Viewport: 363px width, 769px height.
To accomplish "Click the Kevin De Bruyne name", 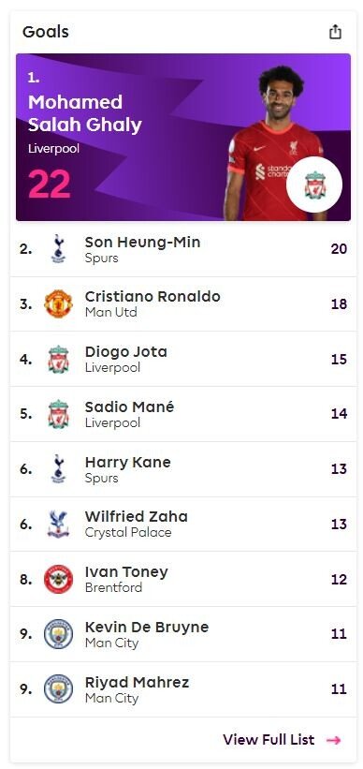I will coord(147,628).
